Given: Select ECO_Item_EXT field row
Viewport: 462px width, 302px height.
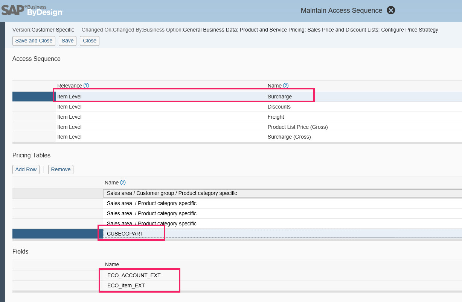Looking at the screenshot, I should click(x=237, y=285).
